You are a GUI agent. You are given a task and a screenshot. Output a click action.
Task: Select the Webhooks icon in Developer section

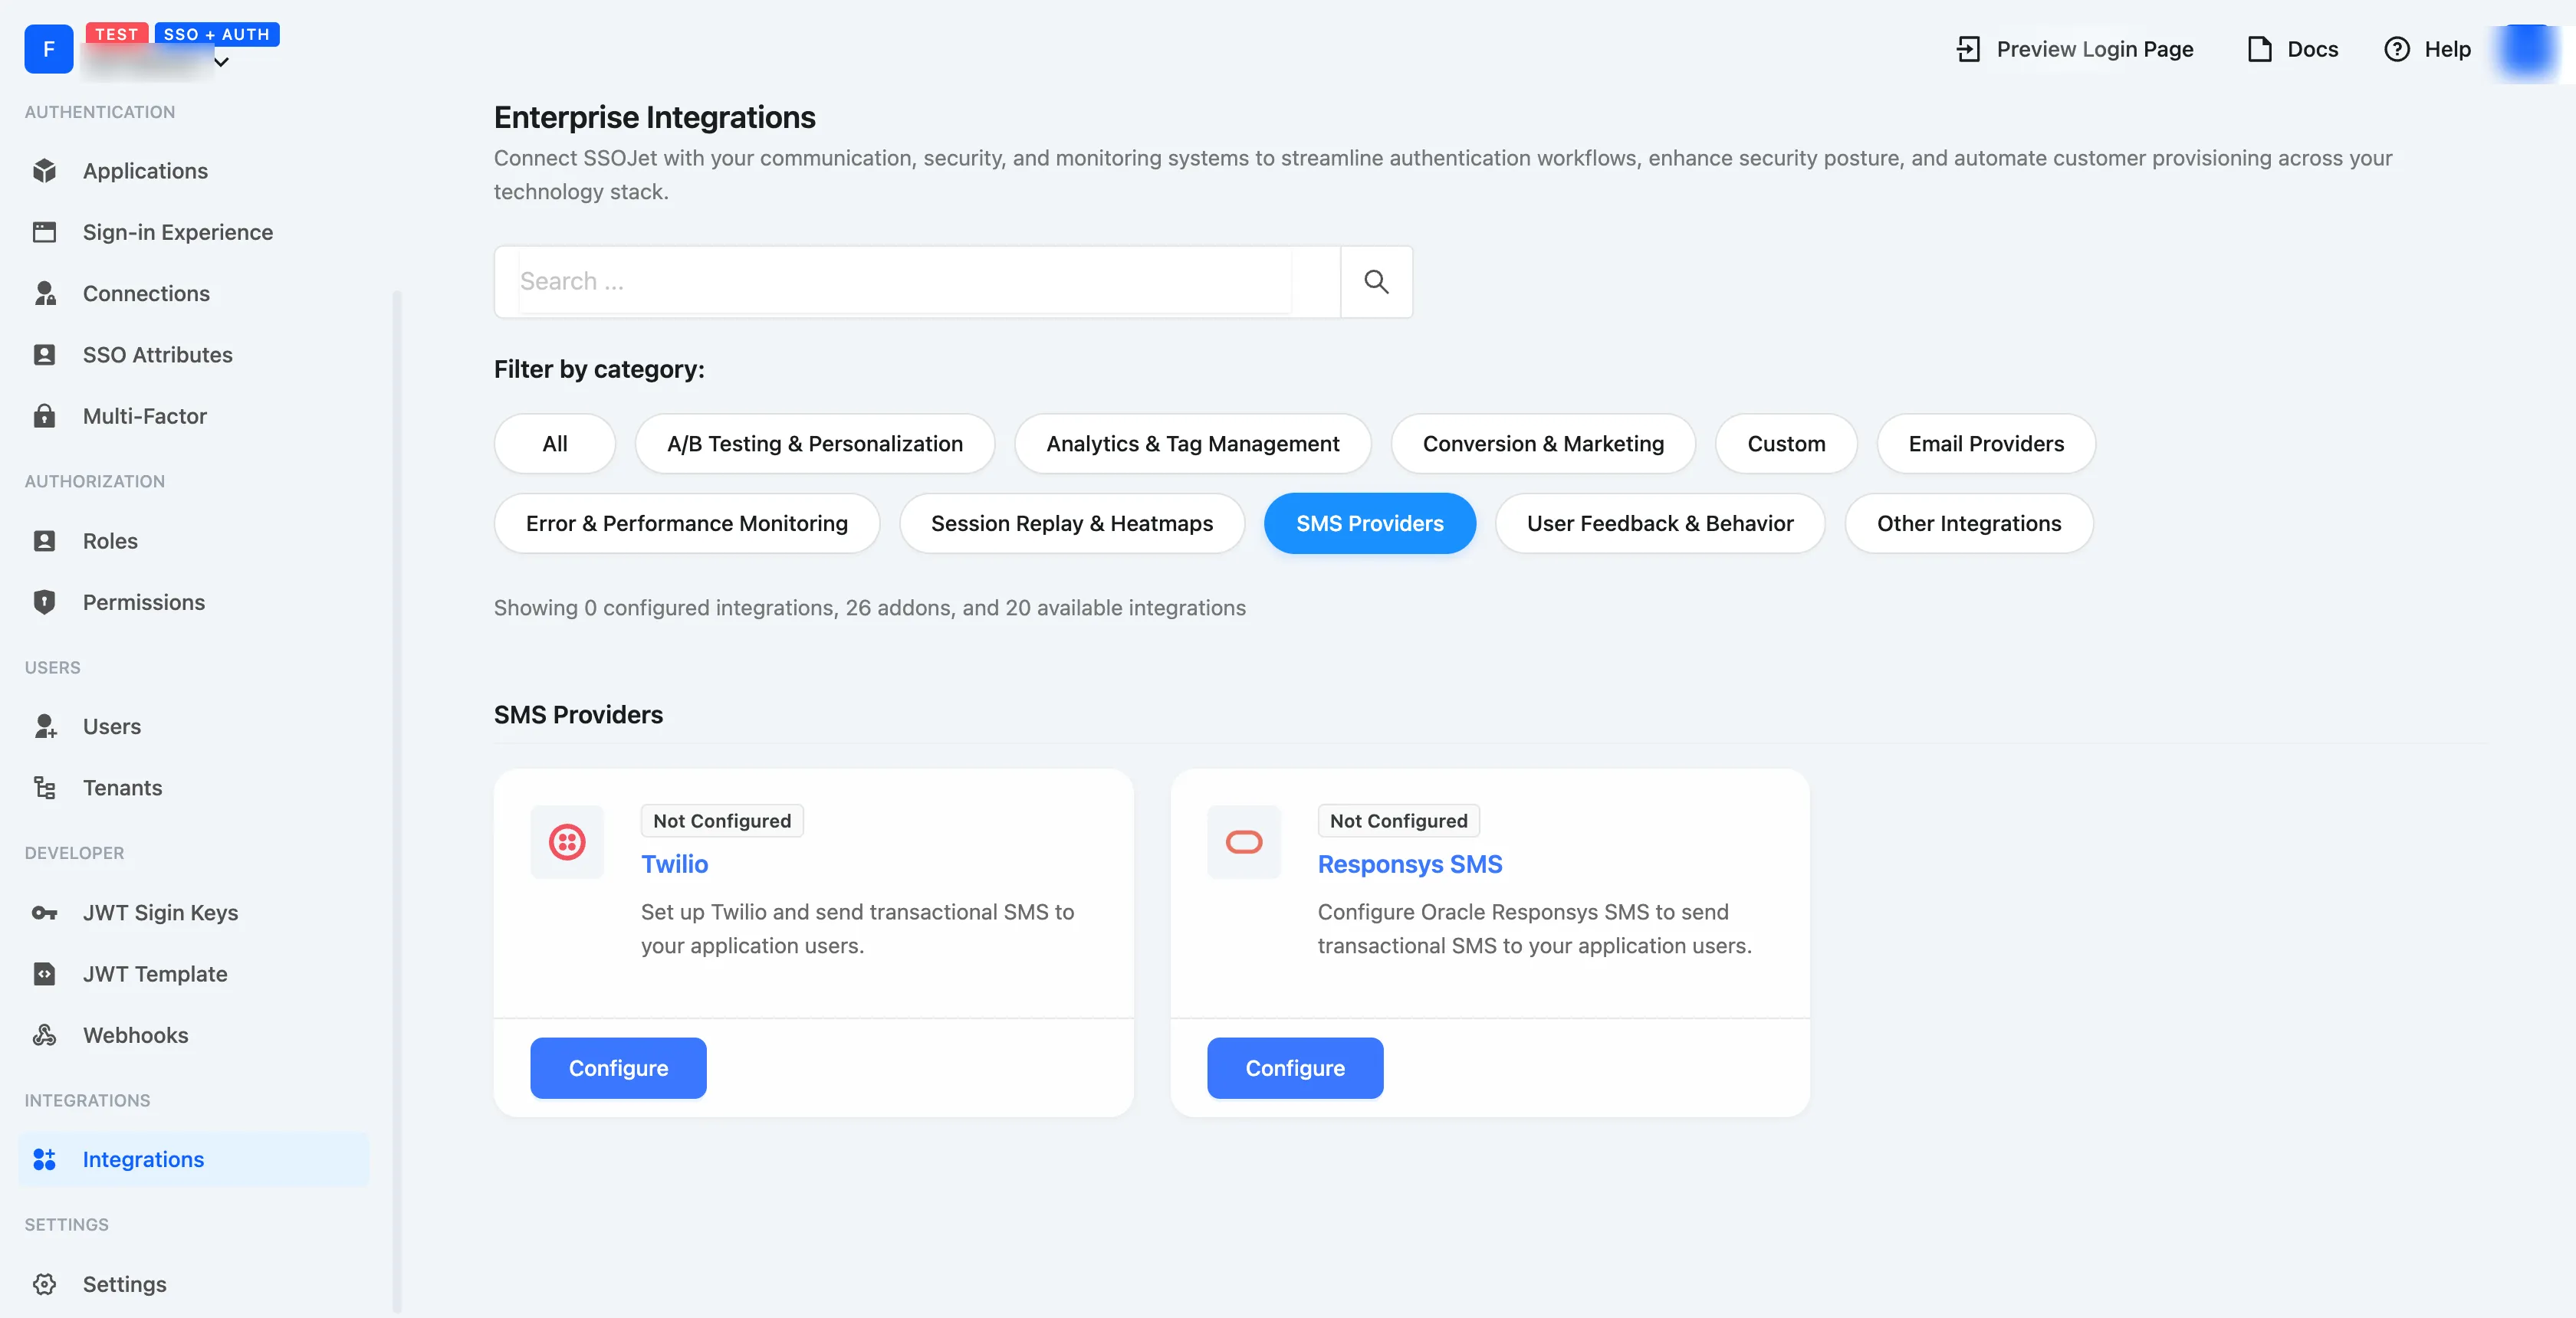coord(45,1035)
